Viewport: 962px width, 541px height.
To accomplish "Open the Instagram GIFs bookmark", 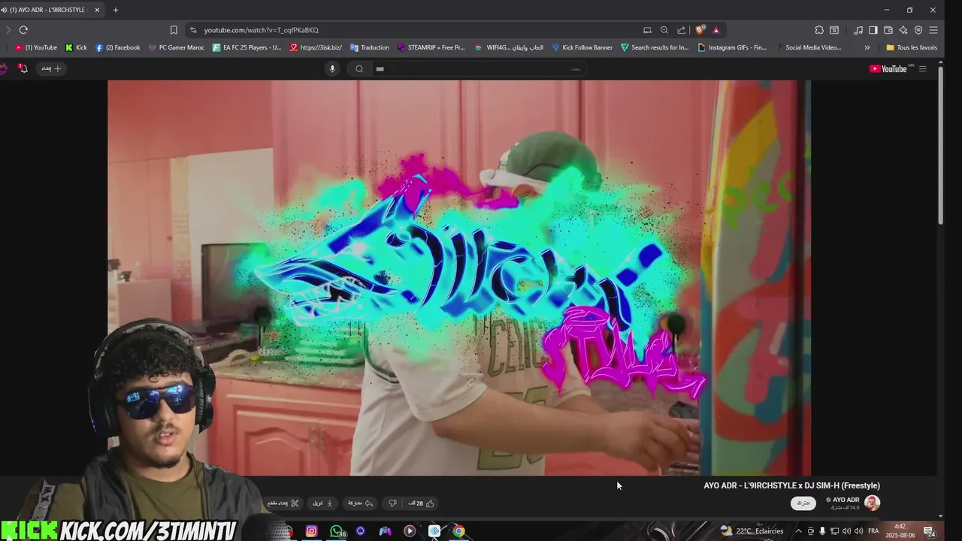I will (x=733, y=47).
